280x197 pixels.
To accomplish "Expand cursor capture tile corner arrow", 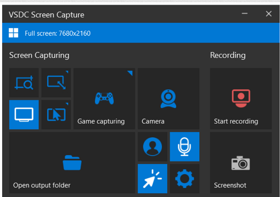I will pyautogui.click(x=67, y=104).
